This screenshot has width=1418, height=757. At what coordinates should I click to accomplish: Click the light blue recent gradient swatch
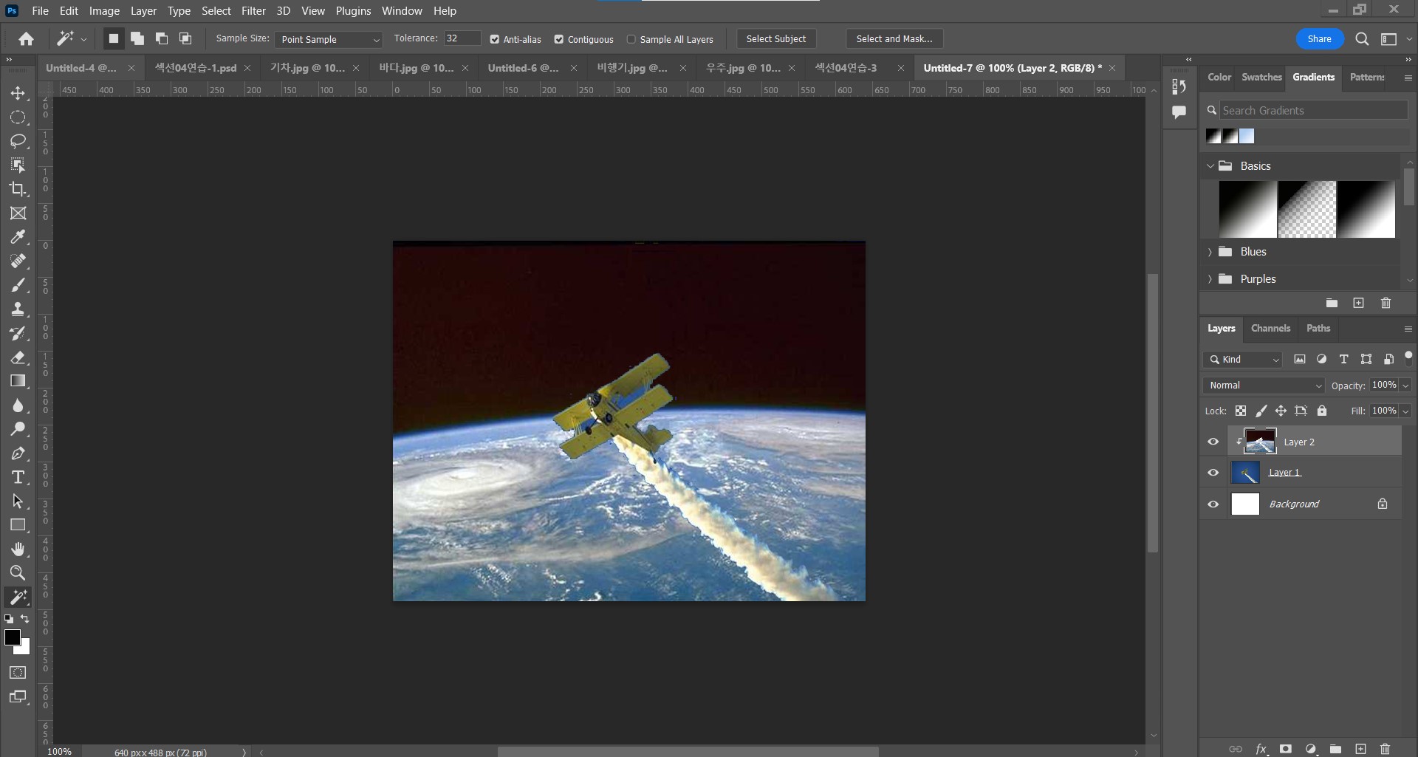click(1247, 136)
